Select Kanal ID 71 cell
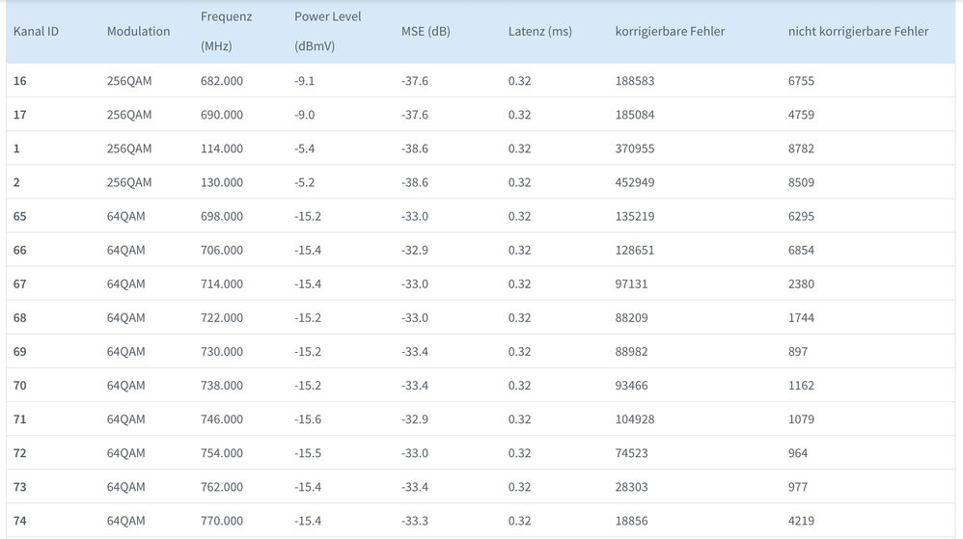This screenshot has width=963, height=539. point(19,418)
